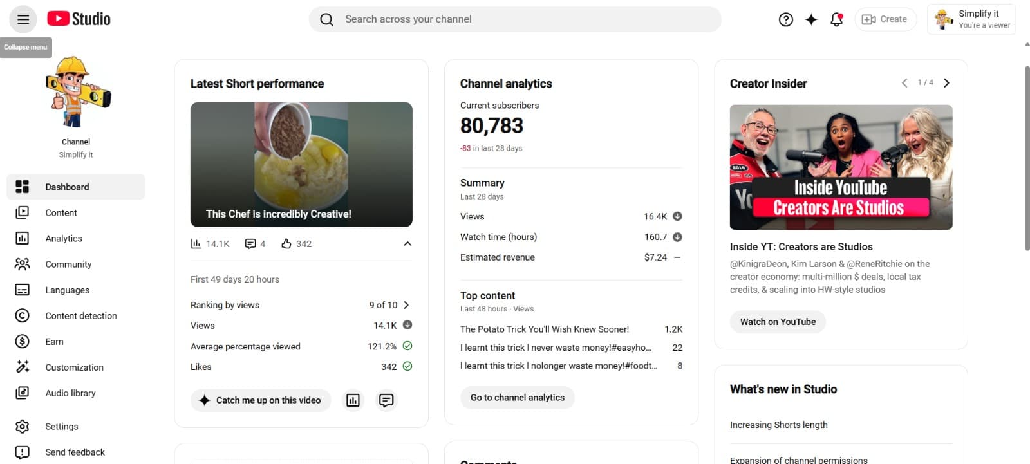Go to previous Creator Insider card
1030x464 pixels.
(x=904, y=82)
